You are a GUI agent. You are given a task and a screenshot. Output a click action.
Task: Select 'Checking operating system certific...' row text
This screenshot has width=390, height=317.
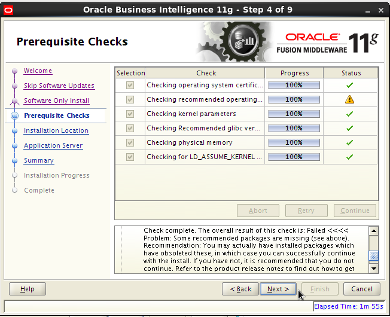[x=205, y=86]
